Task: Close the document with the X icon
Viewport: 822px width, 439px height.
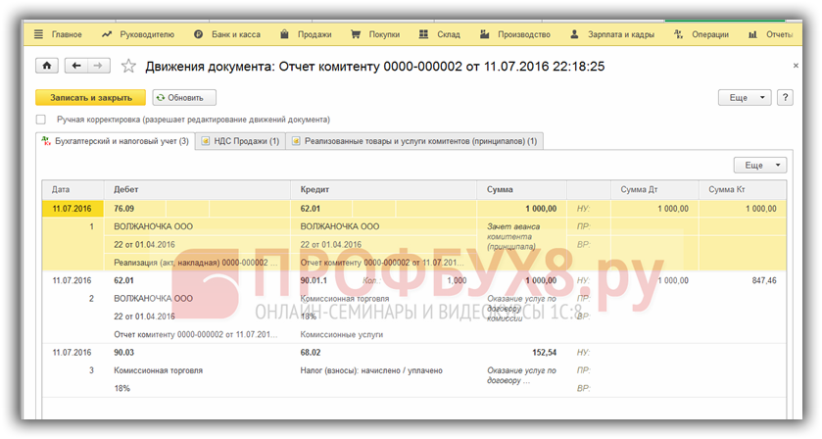Action: pos(795,65)
